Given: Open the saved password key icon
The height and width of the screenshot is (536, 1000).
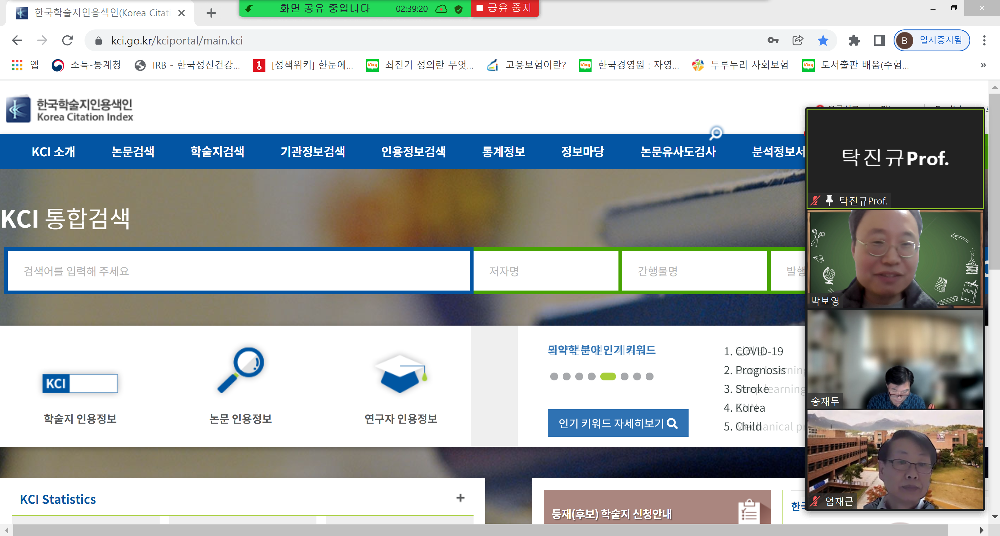Looking at the screenshot, I should pyautogui.click(x=772, y=40).
